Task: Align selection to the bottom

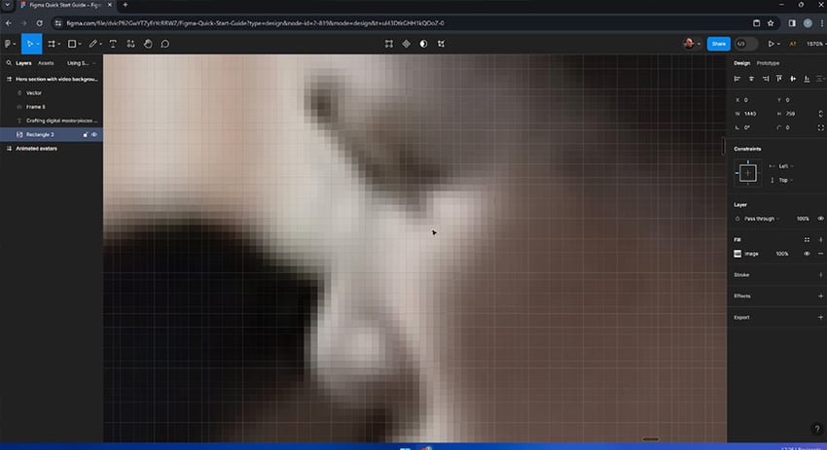Action: tap(807, 79)
